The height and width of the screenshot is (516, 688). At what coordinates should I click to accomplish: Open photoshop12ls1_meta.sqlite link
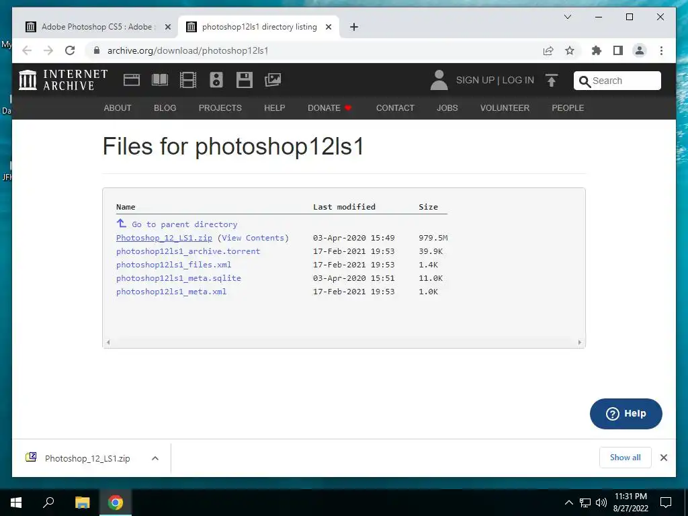179,278
